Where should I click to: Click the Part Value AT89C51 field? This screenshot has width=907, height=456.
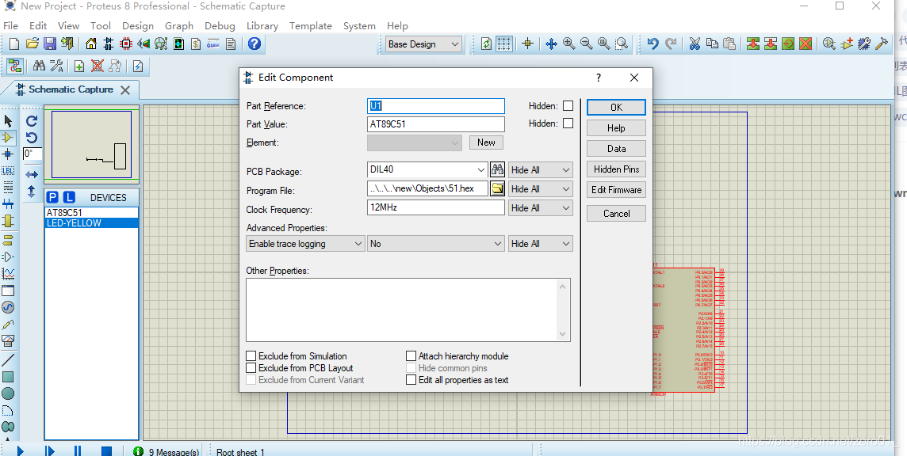pyautogui.click(x=435, y=123)
